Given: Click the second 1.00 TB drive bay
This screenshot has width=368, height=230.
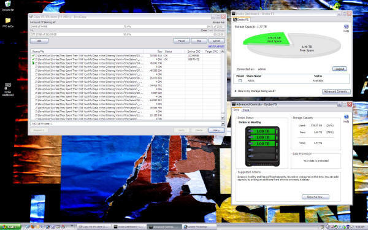Looking at the screenshot, I should point(263,137).
